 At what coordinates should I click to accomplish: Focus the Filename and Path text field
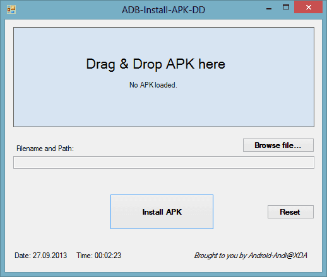coord(163,162)
